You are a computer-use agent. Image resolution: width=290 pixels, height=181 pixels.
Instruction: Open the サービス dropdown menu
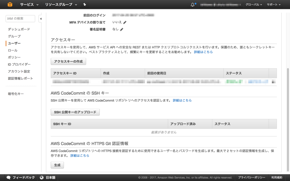29,5
